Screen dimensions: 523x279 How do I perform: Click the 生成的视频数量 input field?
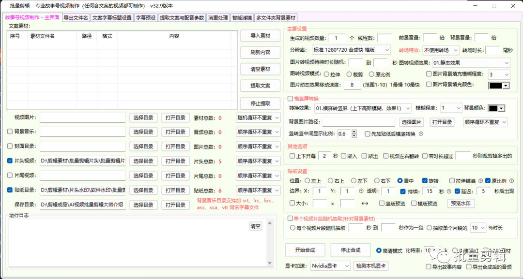[337, 38]
